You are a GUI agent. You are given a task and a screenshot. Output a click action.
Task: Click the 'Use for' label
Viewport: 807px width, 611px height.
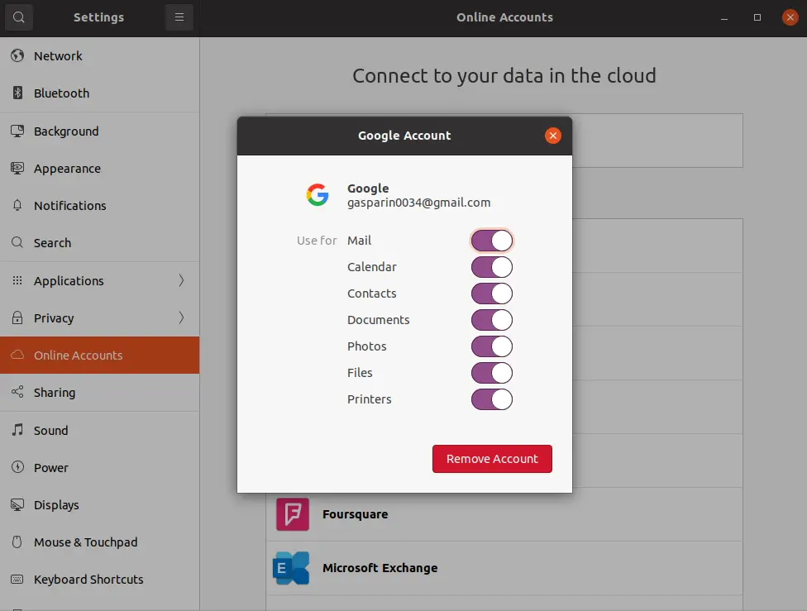click(317, 241)
